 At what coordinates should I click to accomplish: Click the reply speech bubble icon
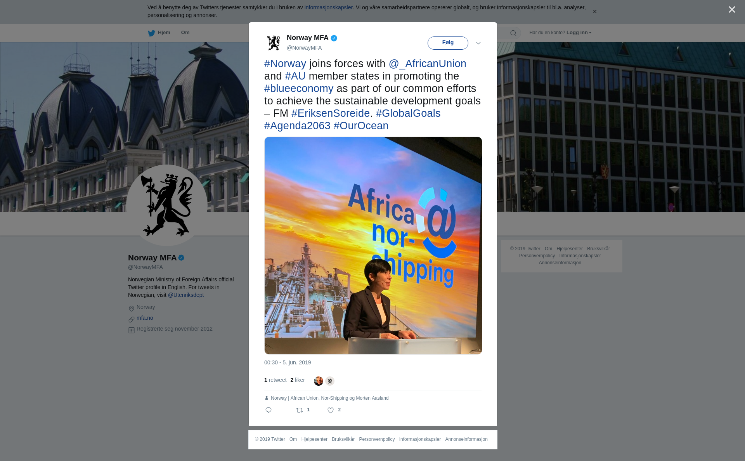point(269,410)
